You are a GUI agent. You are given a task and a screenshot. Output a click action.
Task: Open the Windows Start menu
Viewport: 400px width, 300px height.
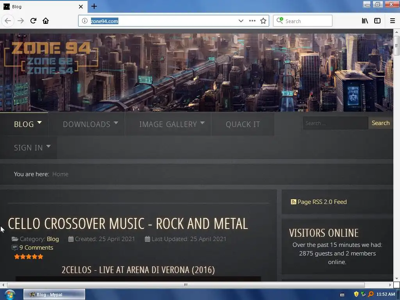coord(10,295)
